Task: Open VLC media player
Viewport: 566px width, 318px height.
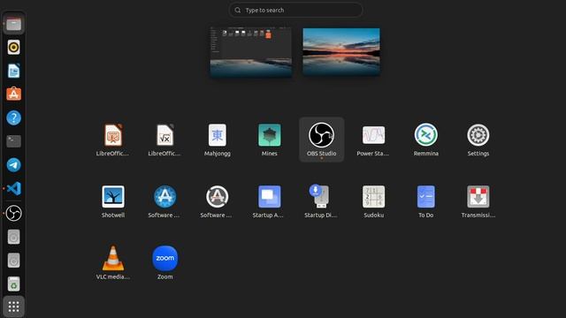Action: (112, 263)
